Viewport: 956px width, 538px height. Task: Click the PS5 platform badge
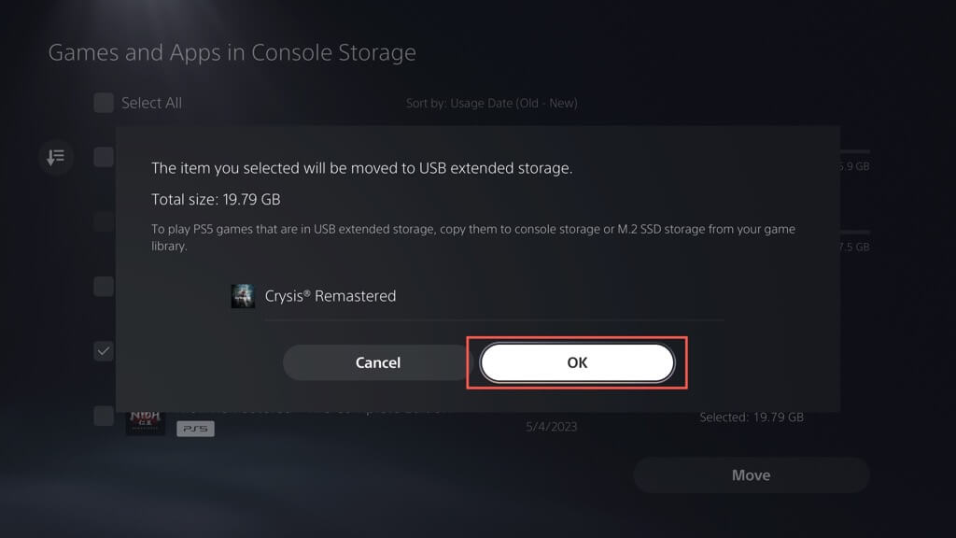pos(195,429)
